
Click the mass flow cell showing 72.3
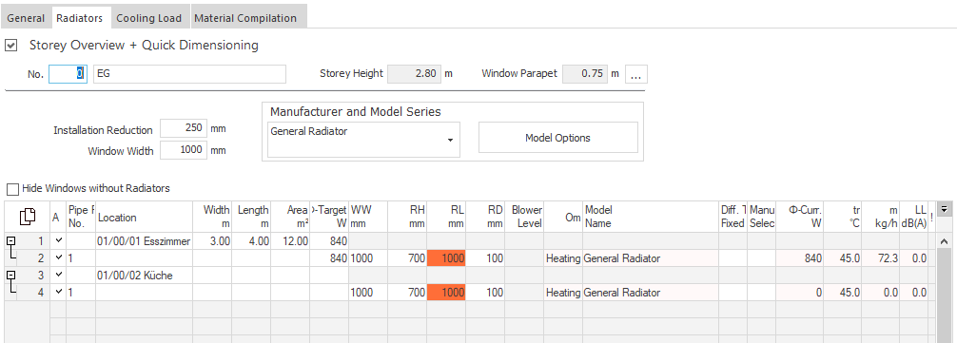880,258
